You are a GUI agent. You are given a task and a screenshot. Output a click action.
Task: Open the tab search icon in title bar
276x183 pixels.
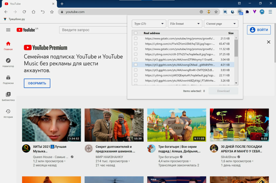point(239,3)
